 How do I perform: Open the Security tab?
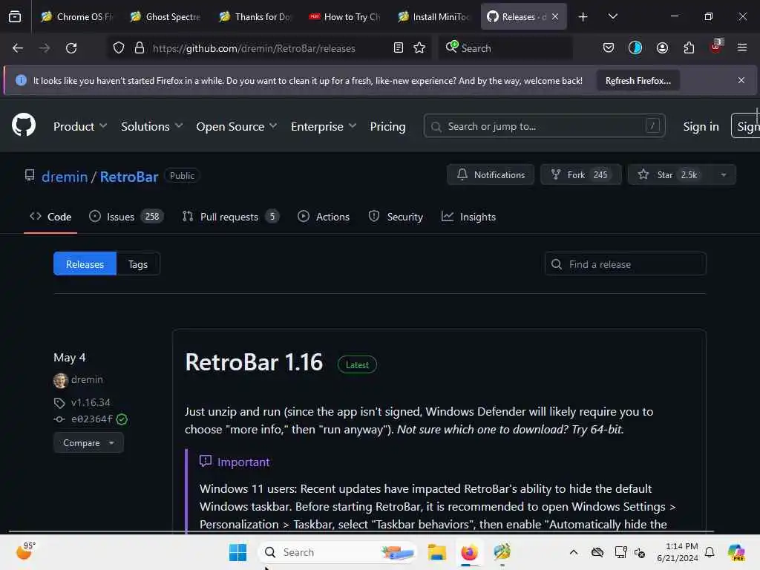click(x=396, y=217)
